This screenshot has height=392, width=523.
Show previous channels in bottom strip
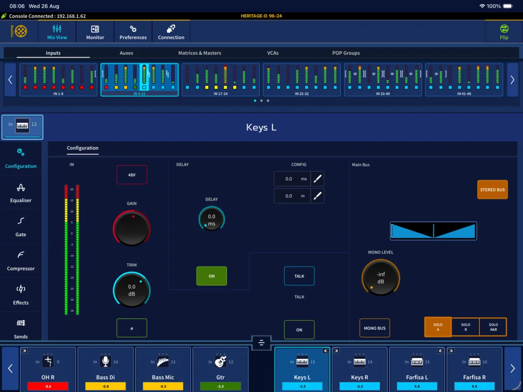(10, 368)
